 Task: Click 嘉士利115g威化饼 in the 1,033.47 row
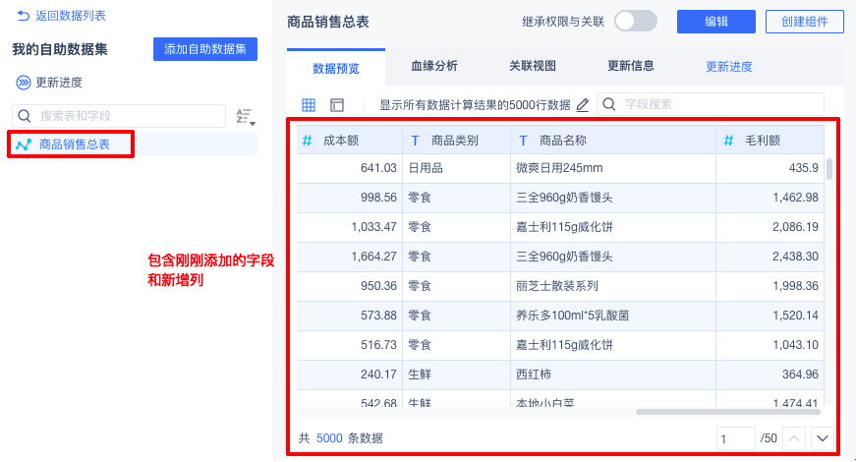coord(613,227)
